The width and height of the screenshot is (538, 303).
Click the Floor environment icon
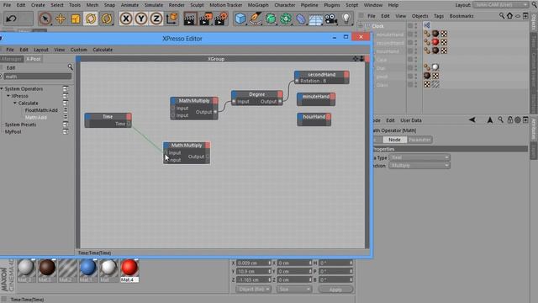[x=316, y=19]
